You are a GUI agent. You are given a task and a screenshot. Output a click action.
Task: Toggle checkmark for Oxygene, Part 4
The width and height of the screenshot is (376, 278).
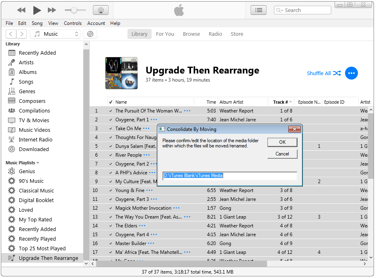point(111,235)
